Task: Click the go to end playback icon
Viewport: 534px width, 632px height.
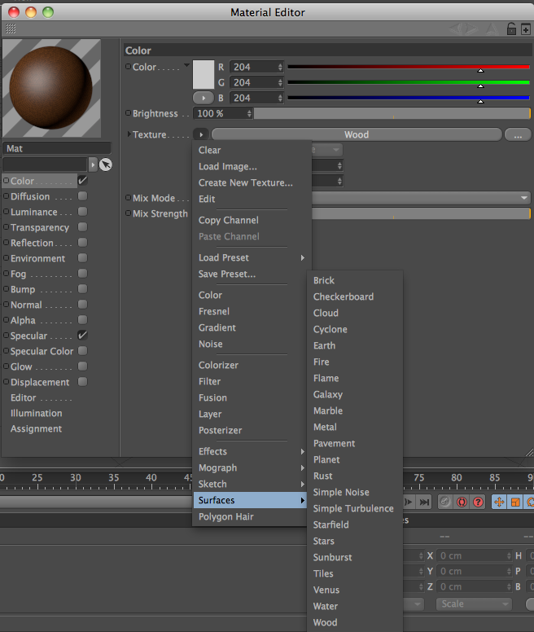Action: [x=424, y=503]
